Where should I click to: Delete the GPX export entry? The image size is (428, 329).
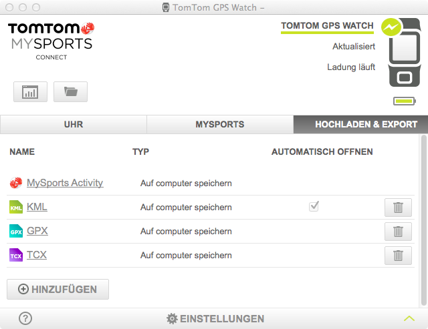(398, 232)
